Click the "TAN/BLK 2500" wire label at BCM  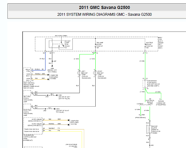pyautogui.click(x=40, y=74)
